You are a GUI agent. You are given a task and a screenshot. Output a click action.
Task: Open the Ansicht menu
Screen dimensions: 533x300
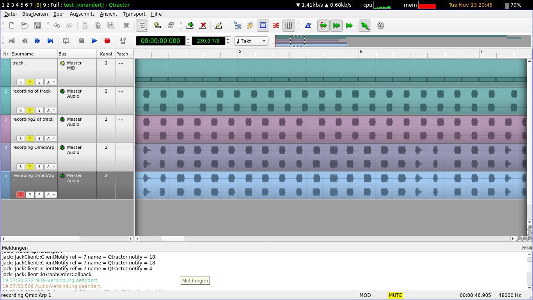pyautogui.click(x=108, y=14)
